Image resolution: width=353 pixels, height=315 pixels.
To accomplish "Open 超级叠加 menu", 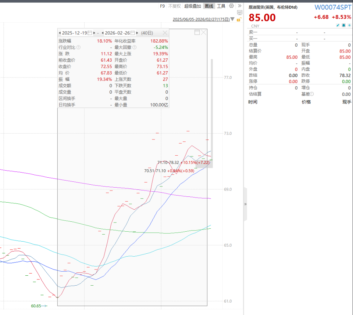I will [x=192, y=6].
